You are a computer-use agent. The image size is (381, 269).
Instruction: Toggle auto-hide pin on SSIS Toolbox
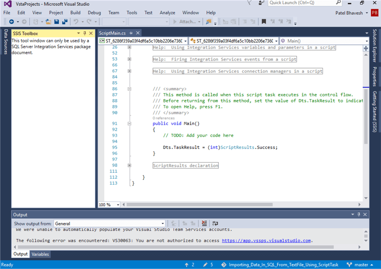85,33
